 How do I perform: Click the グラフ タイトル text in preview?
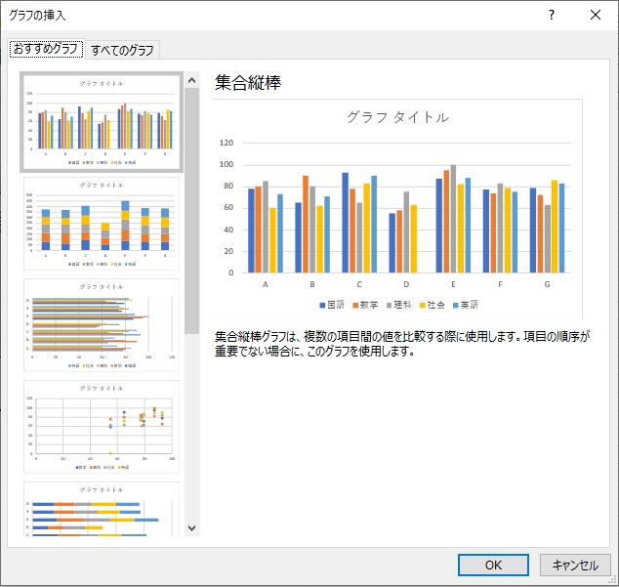pos(398,117)
